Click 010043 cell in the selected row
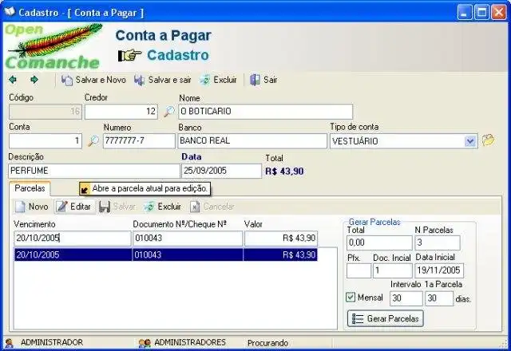This screenshot has width=511, height=351. (188, 254)
